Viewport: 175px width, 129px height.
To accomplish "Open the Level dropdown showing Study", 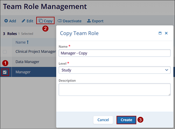I will 115,70.
